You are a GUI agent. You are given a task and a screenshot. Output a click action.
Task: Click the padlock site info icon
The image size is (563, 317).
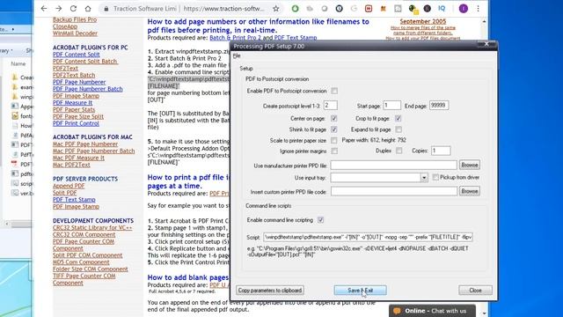[x=106, y=9]
